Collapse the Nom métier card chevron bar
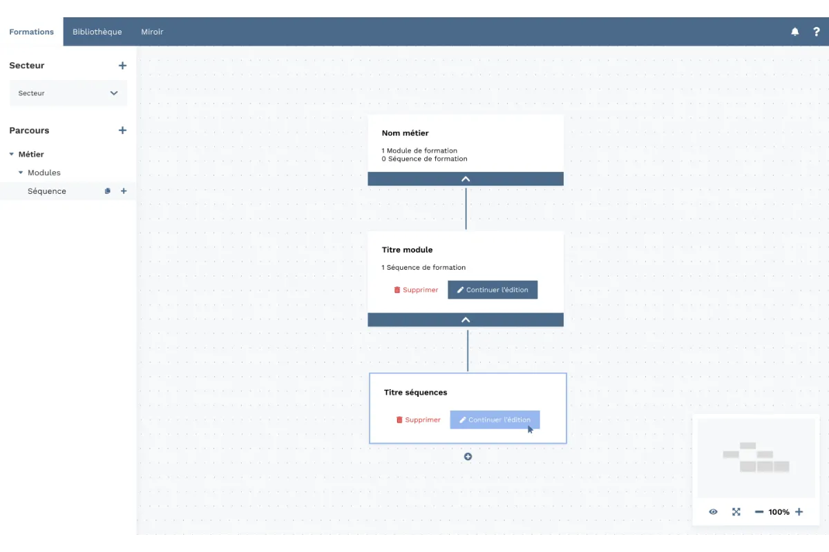The height and width of the screenshot is (552, 829). 466,178
